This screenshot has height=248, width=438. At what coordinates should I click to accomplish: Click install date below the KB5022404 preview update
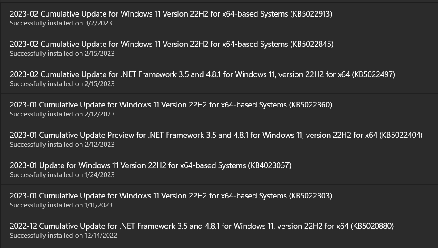pyautogui.click(x=62, y=145)
